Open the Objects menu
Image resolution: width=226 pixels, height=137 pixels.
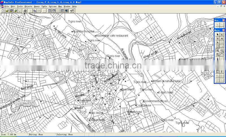pos(28,7)
